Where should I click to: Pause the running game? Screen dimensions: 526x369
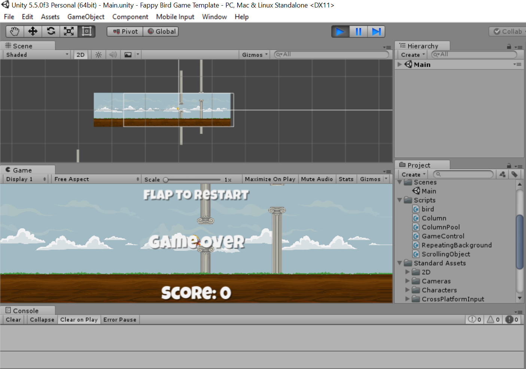coord(358,32)
